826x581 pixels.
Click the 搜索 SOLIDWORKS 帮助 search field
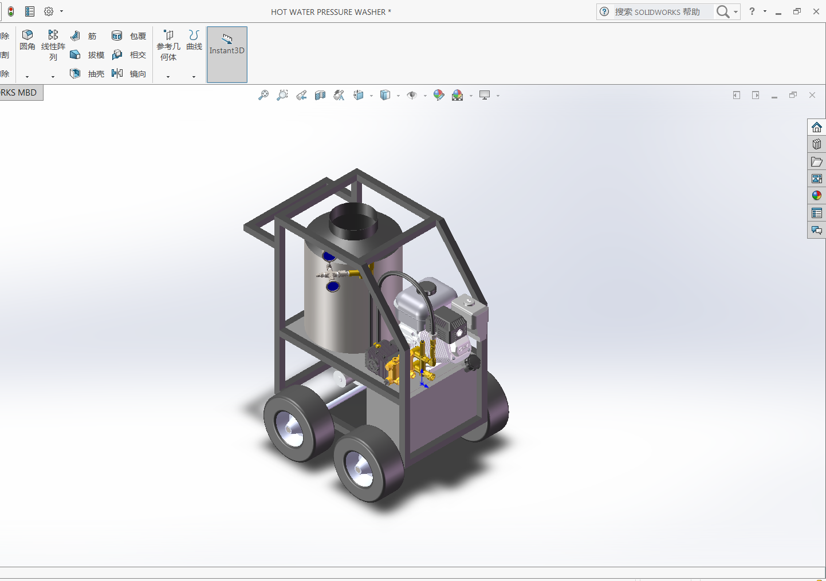659,12
